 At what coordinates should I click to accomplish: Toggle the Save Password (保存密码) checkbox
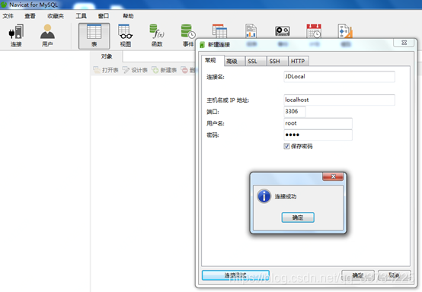click(x=286, y=146)
